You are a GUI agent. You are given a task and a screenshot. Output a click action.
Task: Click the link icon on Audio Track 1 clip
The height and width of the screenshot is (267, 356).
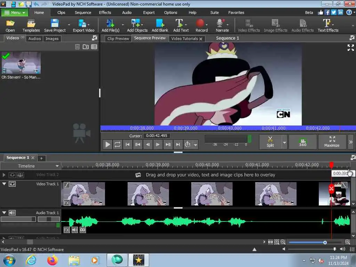click(x=83, y=230)
